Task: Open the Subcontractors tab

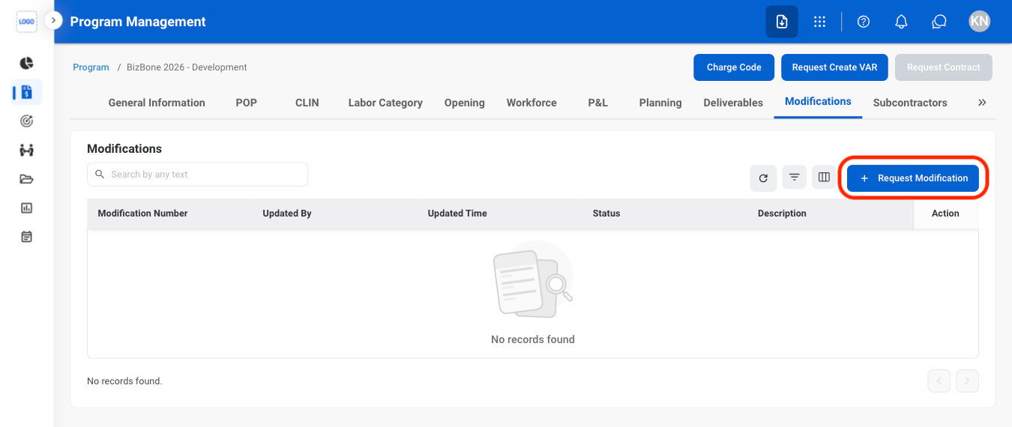Action: 910,103
